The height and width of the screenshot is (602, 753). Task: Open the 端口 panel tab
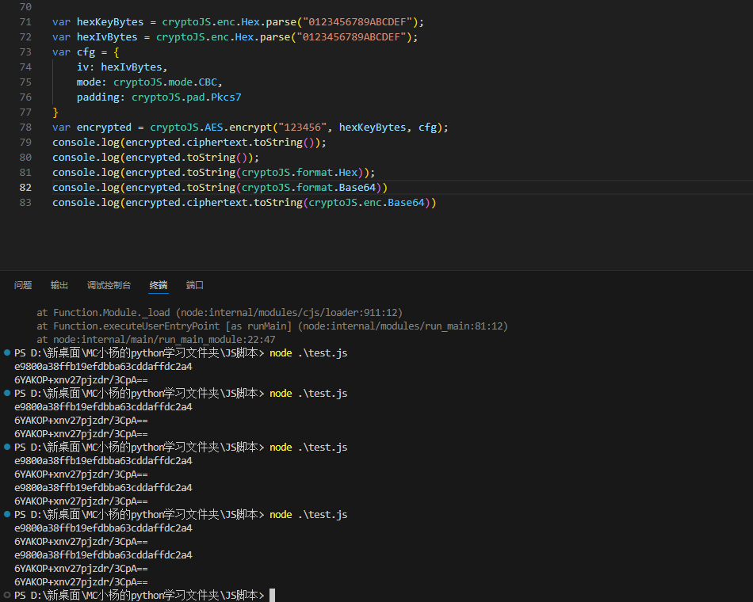195,285
